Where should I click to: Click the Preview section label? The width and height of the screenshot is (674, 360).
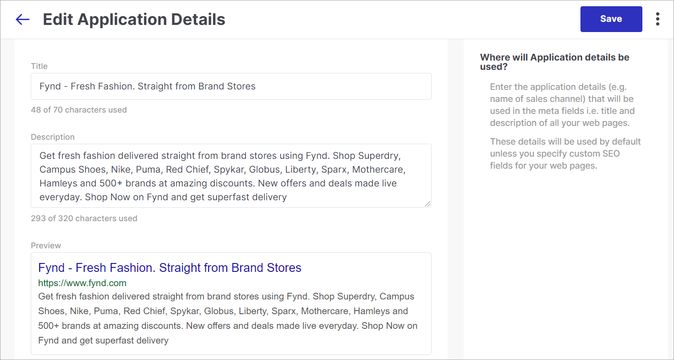[x=46, y=246]
